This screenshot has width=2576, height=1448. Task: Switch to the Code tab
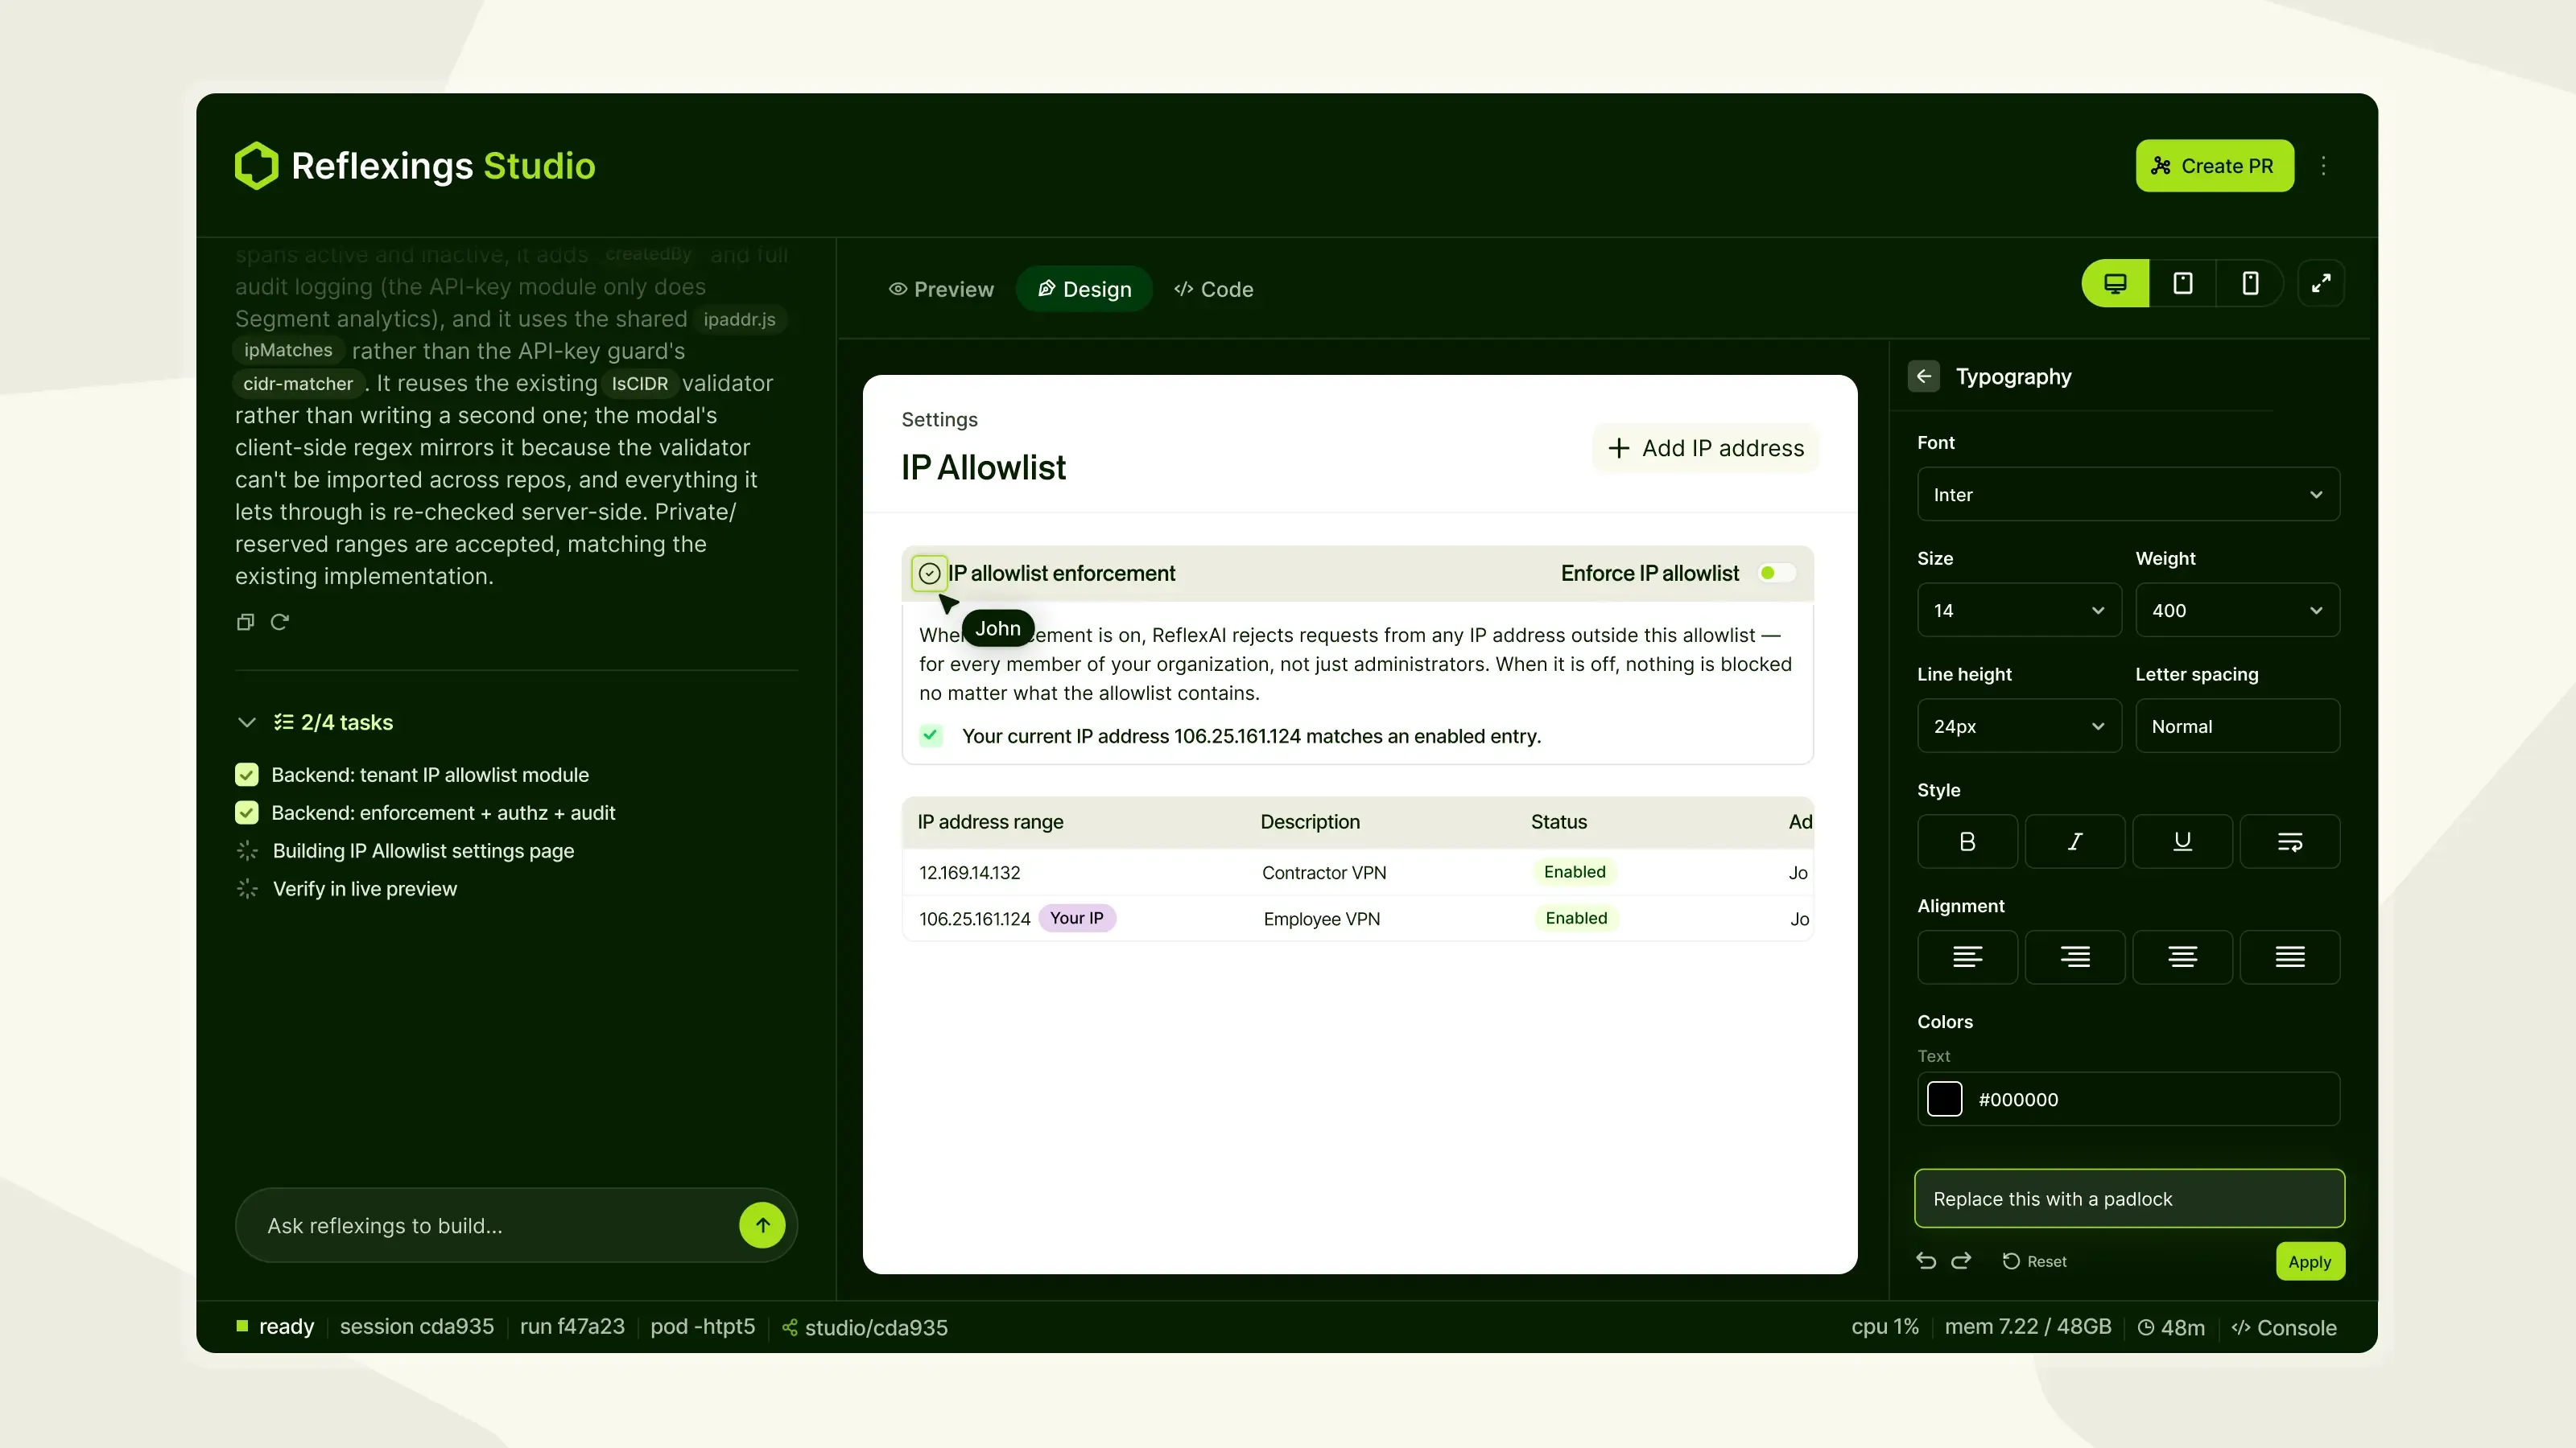(1213, 290)
